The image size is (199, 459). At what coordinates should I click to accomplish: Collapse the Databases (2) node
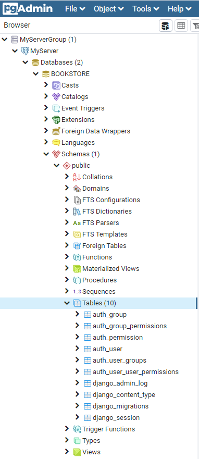pos(26,62)
